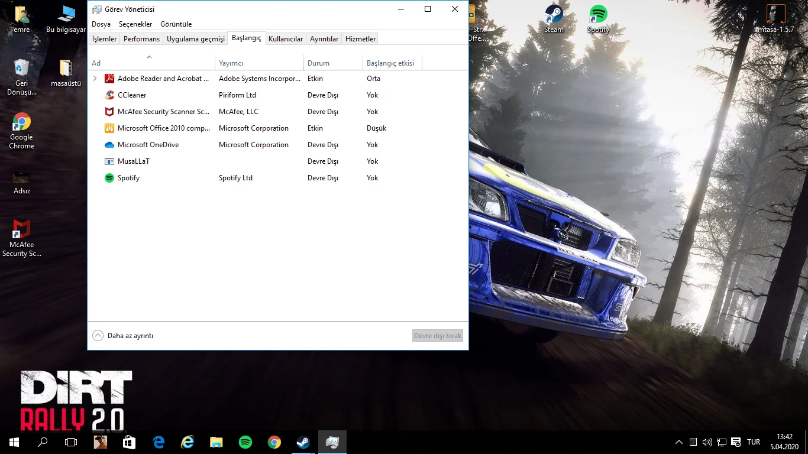808x454 pixels.
Task: Click the "Düşük" startup impact value
Action: 376,128
